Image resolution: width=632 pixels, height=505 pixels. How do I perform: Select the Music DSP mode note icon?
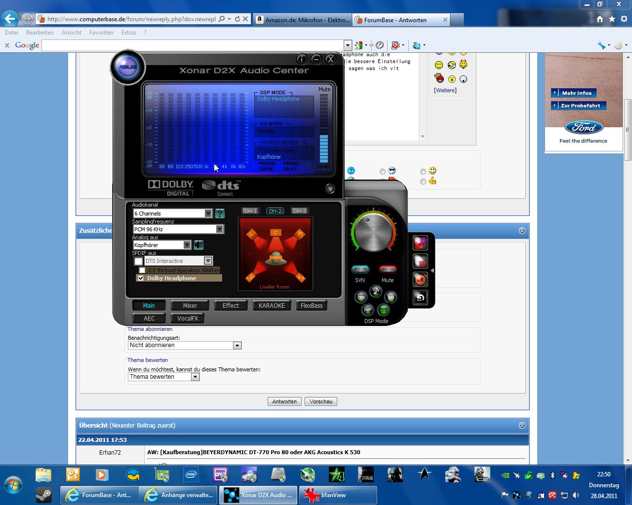pos(376,291)
